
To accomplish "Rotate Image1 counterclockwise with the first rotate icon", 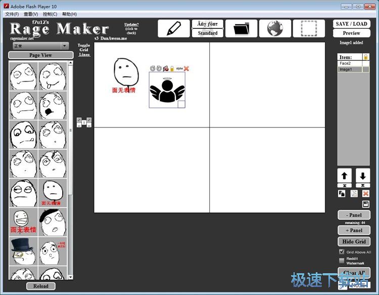I will pyautogui.click(x=153, y=68).
